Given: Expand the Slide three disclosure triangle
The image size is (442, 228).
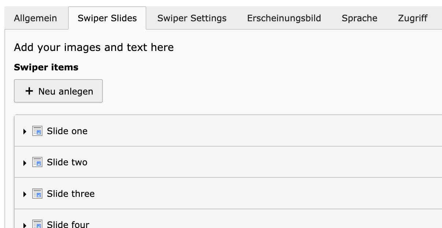Looking at the screenshot, I should pos(25,194).
